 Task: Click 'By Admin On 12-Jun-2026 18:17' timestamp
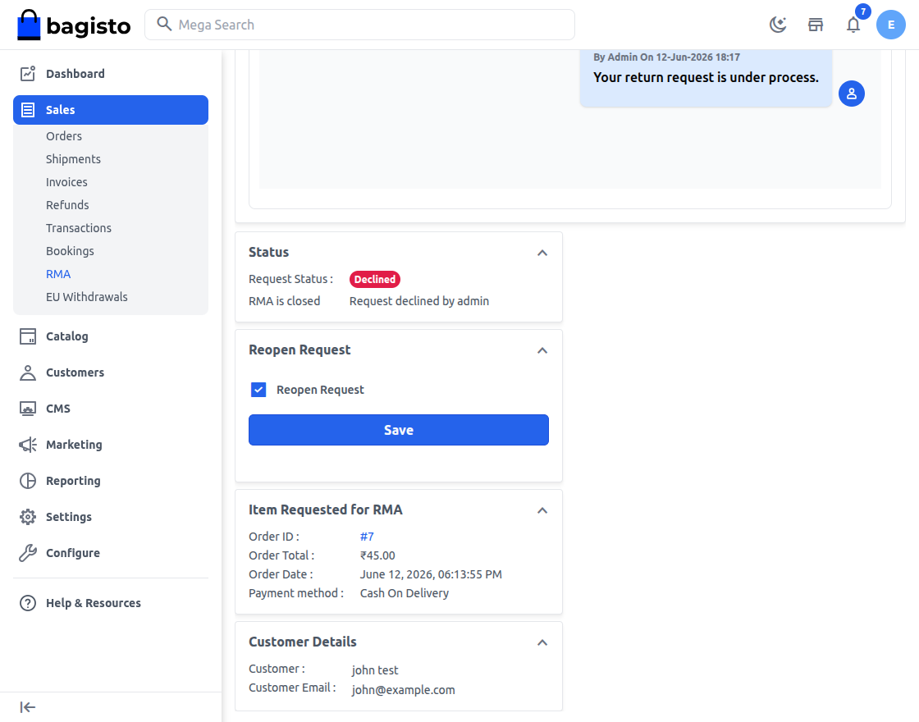(666, 57)
